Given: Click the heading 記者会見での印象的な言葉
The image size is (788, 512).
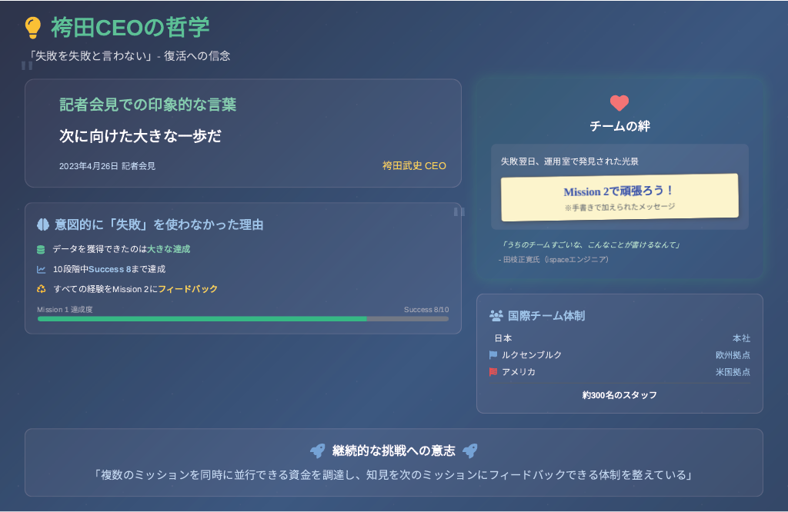Looking at the screenshot, I should (148, 105).
